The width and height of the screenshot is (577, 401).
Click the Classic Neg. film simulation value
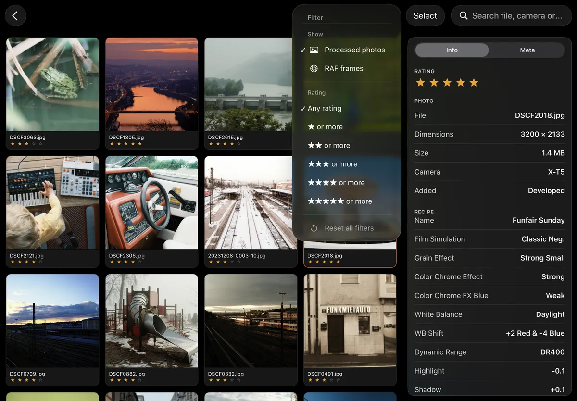[543, 239]
